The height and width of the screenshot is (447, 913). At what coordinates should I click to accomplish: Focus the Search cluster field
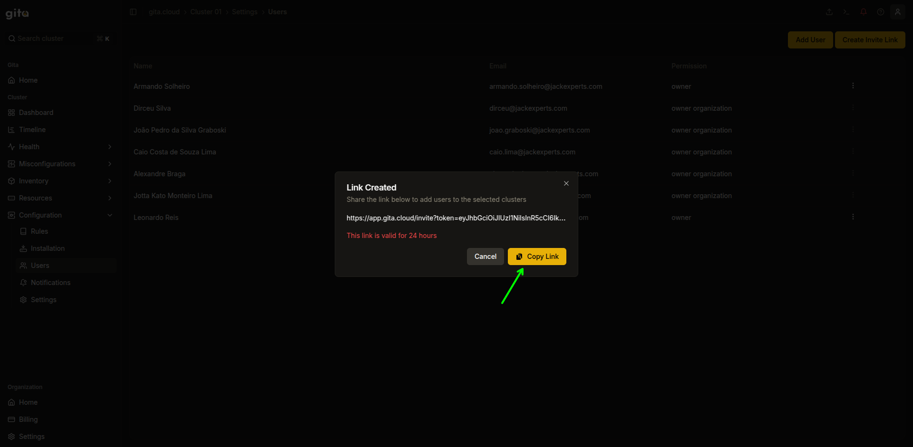pyautogui.click(x=60, y=38)
